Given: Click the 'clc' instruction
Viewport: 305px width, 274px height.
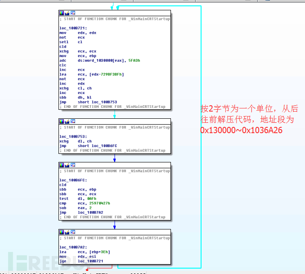Looking at the screenshot, I should (x=63, y=65).
